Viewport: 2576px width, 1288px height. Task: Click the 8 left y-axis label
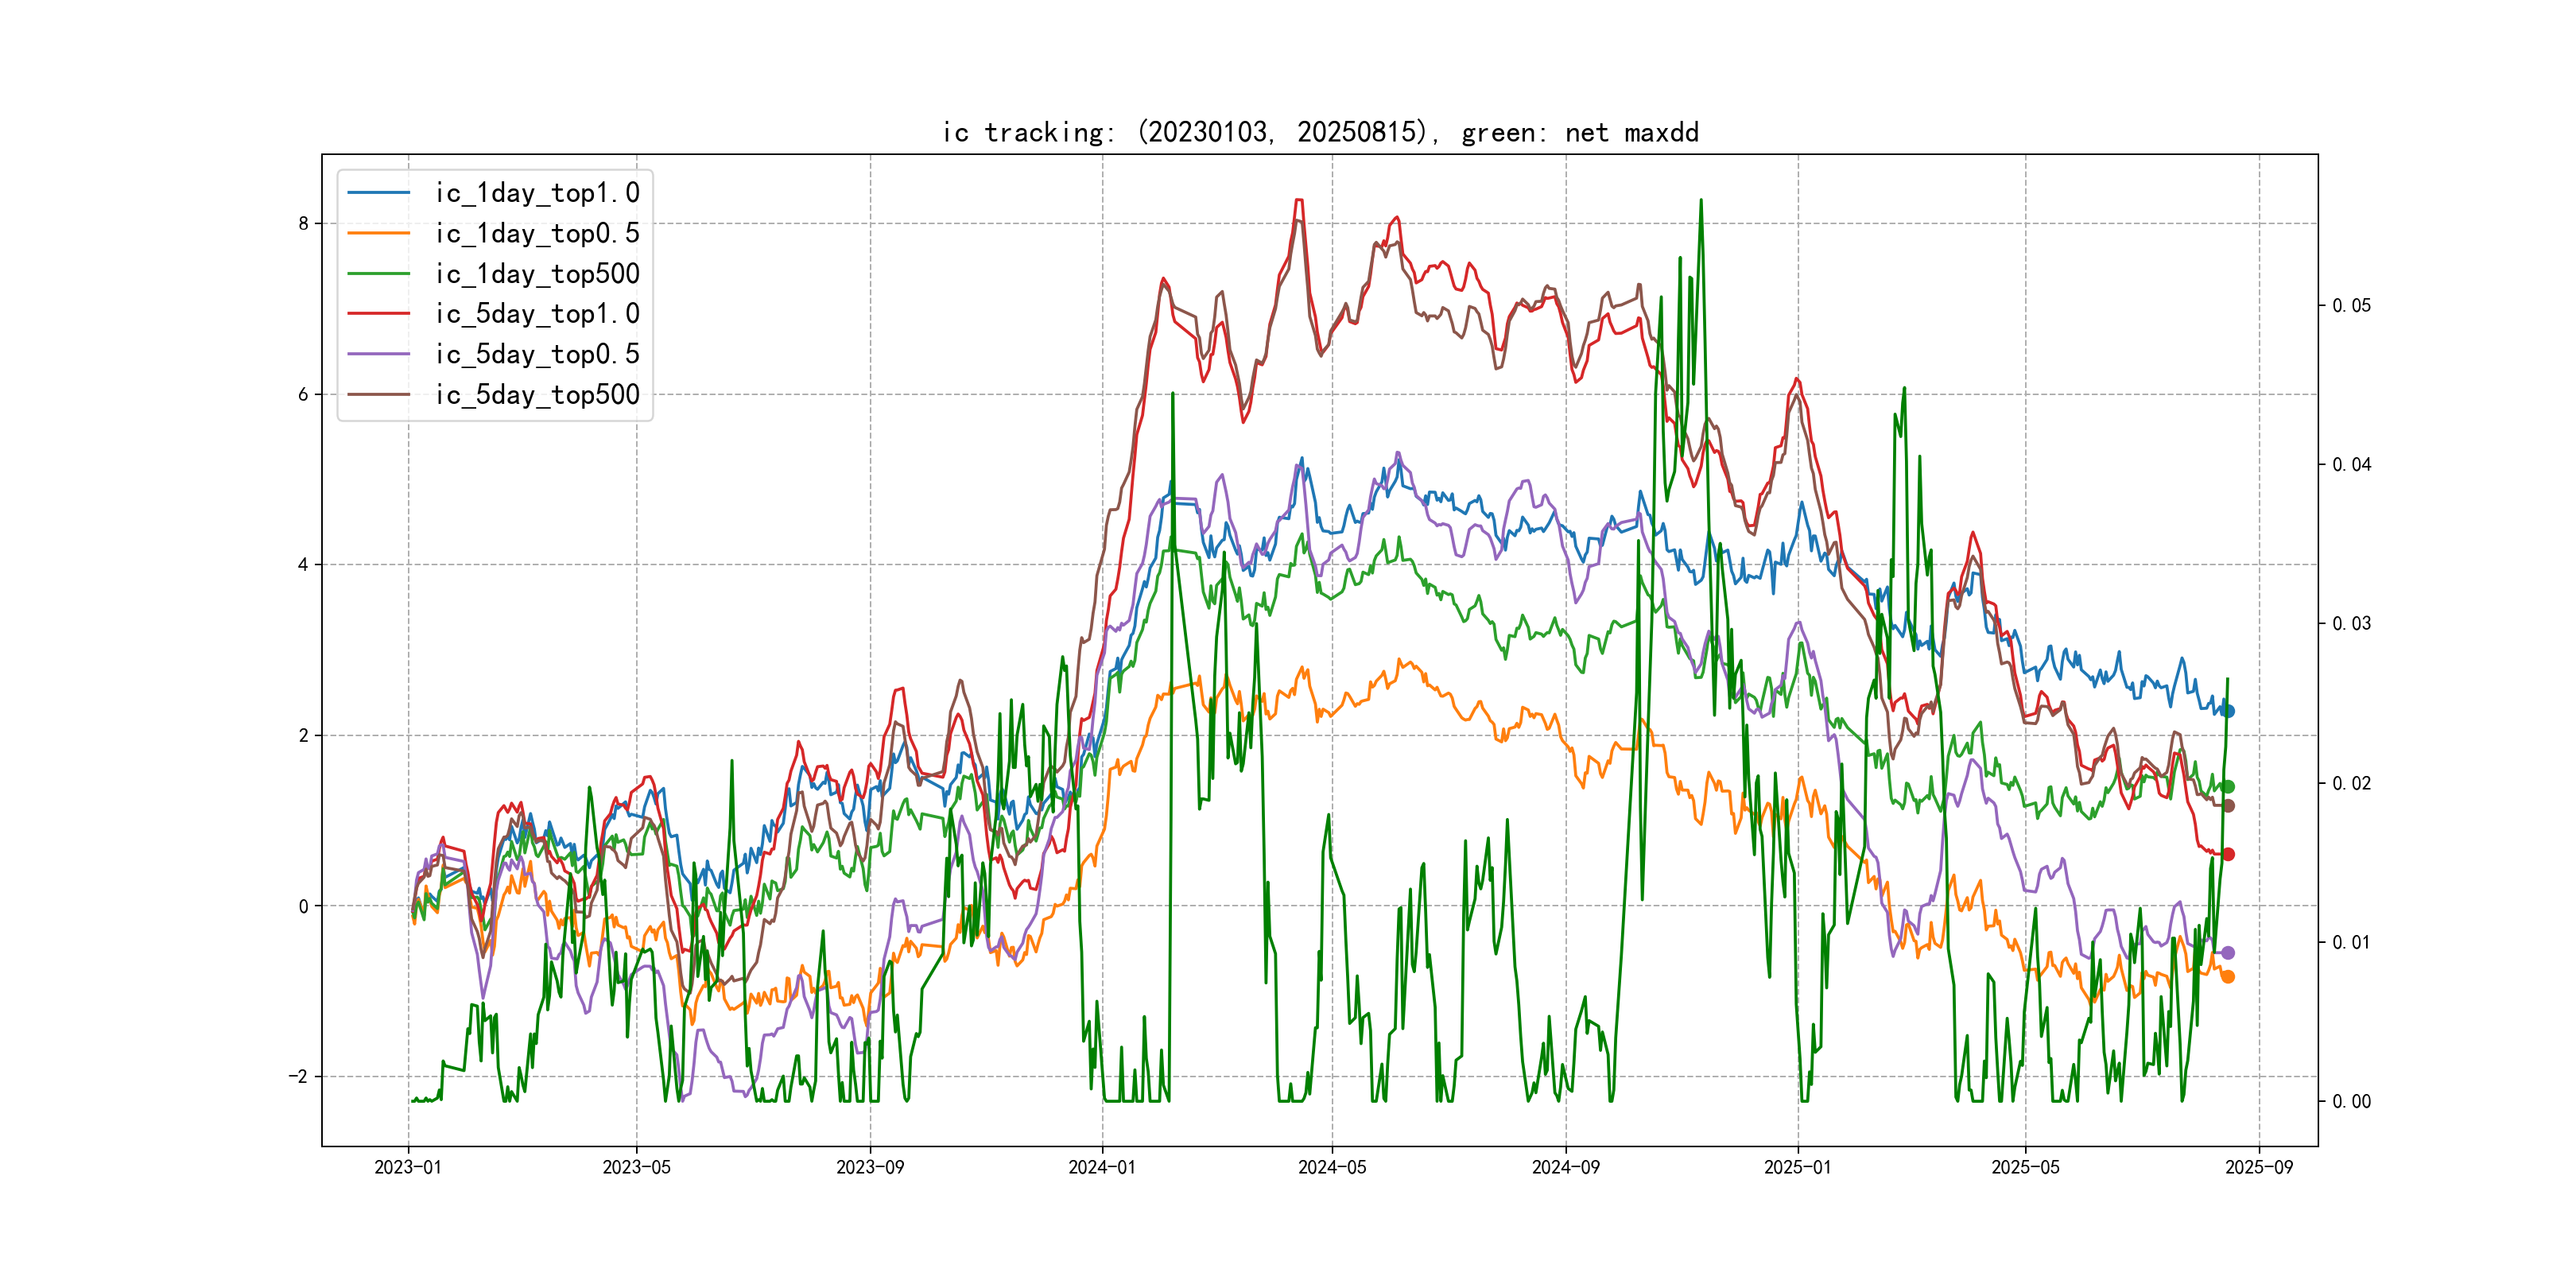pos(303,224)
